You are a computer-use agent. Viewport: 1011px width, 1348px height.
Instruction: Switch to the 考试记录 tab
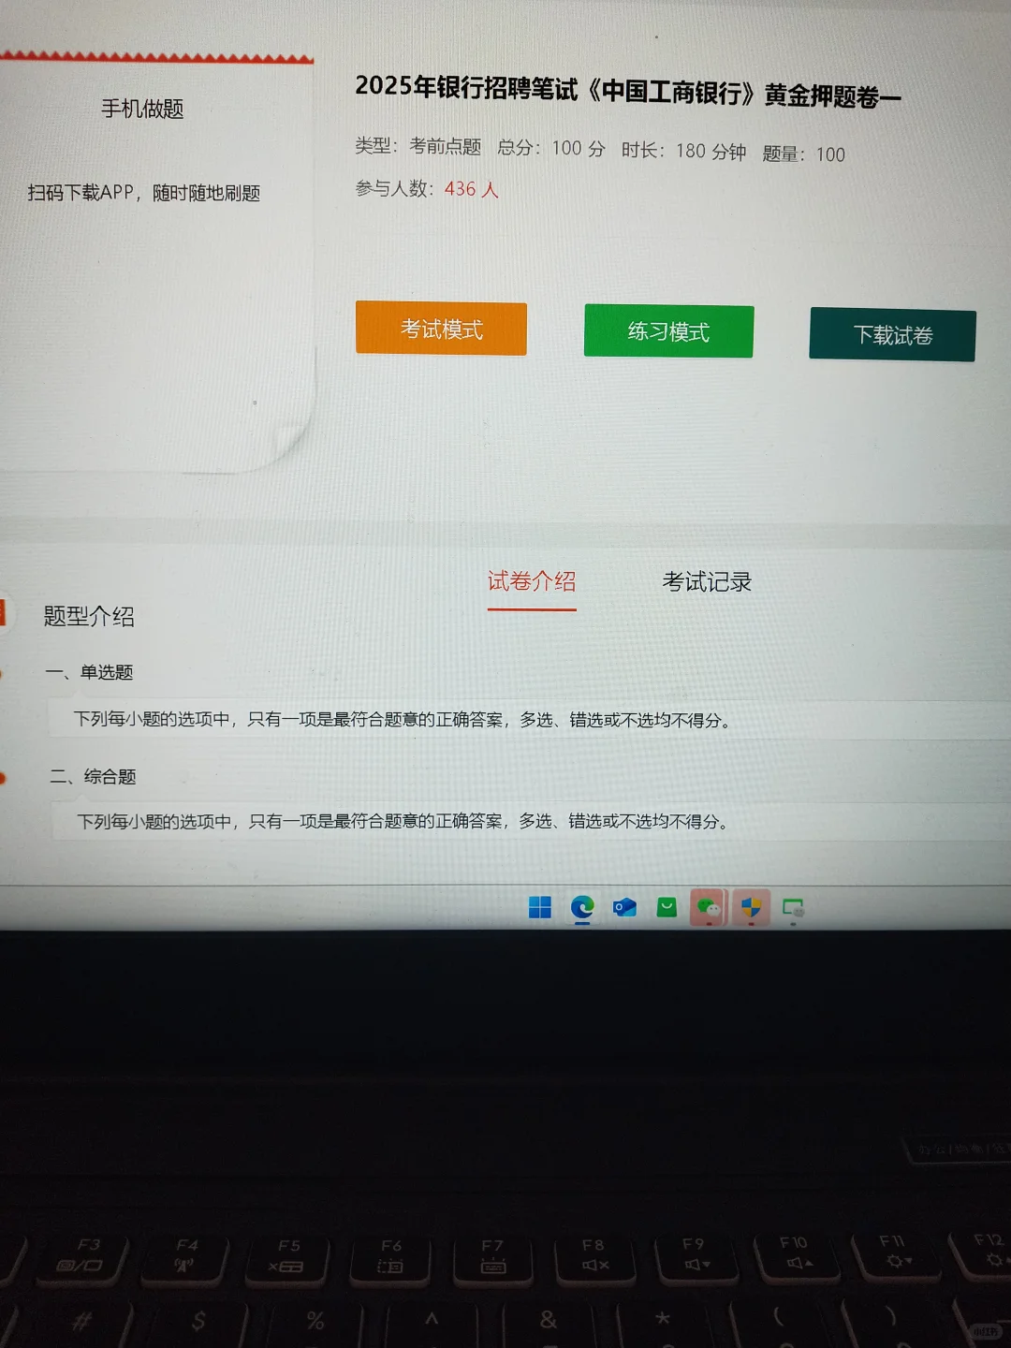click(707, 581)
